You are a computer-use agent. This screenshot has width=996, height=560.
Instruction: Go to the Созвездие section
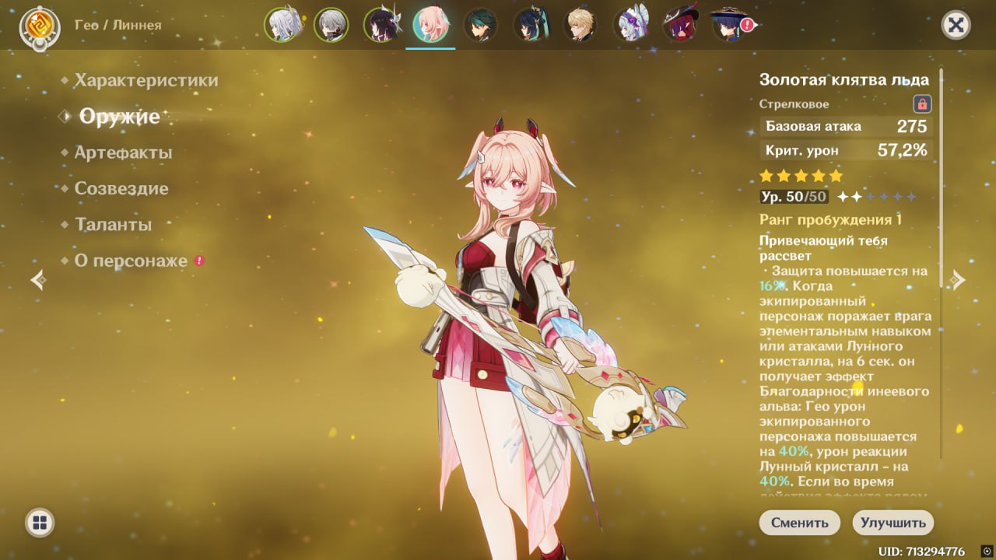tap(121, 188)
